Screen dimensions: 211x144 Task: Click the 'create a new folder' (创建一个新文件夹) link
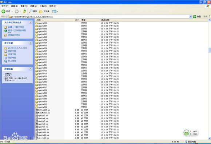coord(16,27)
